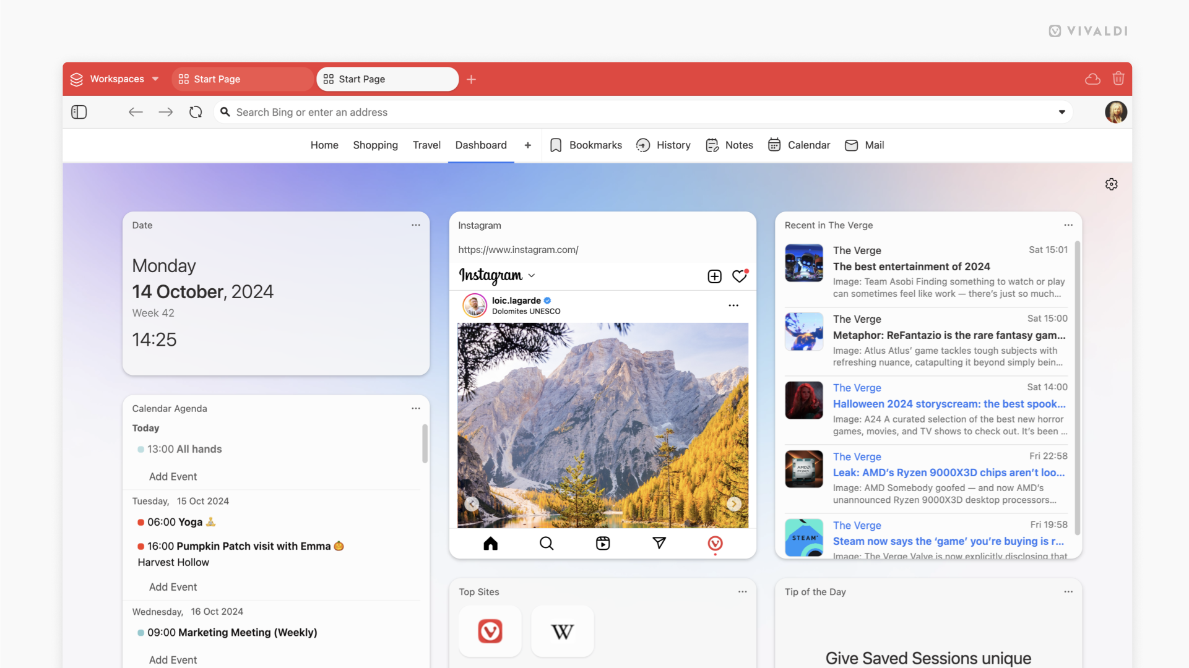Click the Notes icon in toolbar
This screenshot has width=1189, height=668.
coord(711,145)
